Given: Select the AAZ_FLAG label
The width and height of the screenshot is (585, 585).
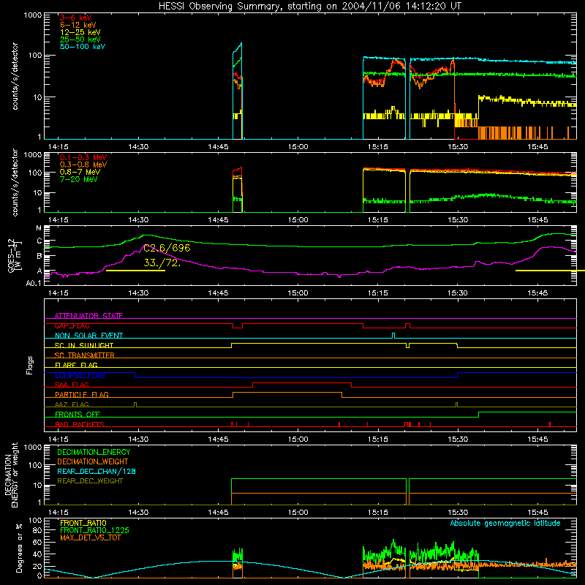Looking at the screenshot, I should click(x=72, y=404).
